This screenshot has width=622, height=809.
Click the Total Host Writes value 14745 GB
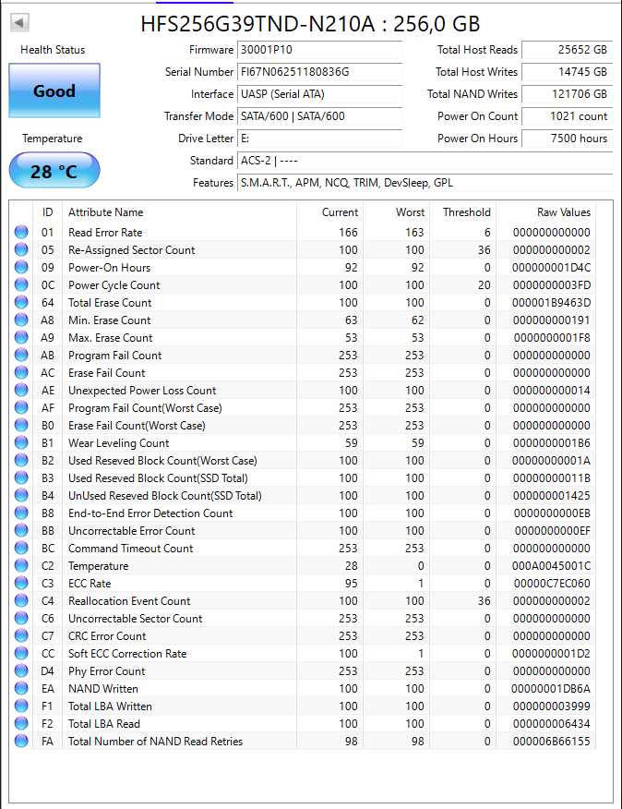(x=568, y=72)
